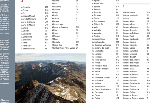
Task: Open Barranco la Coma es Morlaz entry
Action: [x=133, y=98]
